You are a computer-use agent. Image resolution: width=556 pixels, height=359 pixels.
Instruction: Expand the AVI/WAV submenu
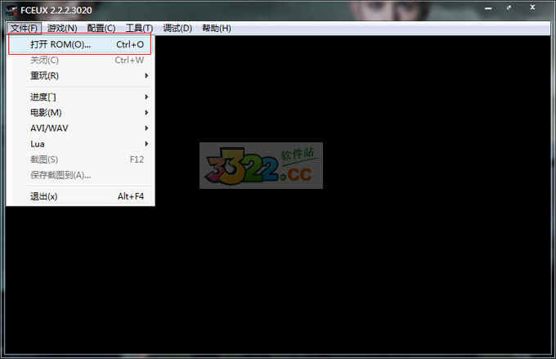coord(80,128)
